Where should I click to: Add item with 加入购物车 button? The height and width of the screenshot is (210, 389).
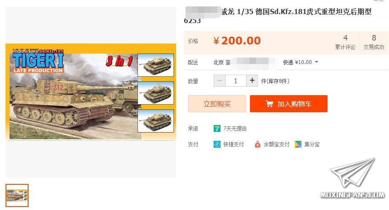[288, 104]
